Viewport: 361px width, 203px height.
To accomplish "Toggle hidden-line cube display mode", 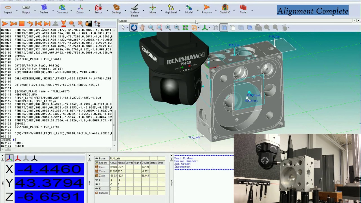I will (x=232, y=27).
